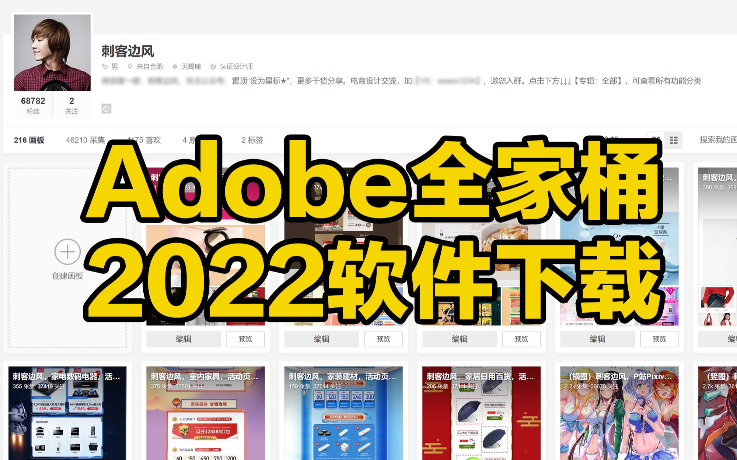The height and width of the screenshot is (460, 737).
Task: Click the board title 刺客边风,家装建材,活动页
Action: [x=342, y=376]
